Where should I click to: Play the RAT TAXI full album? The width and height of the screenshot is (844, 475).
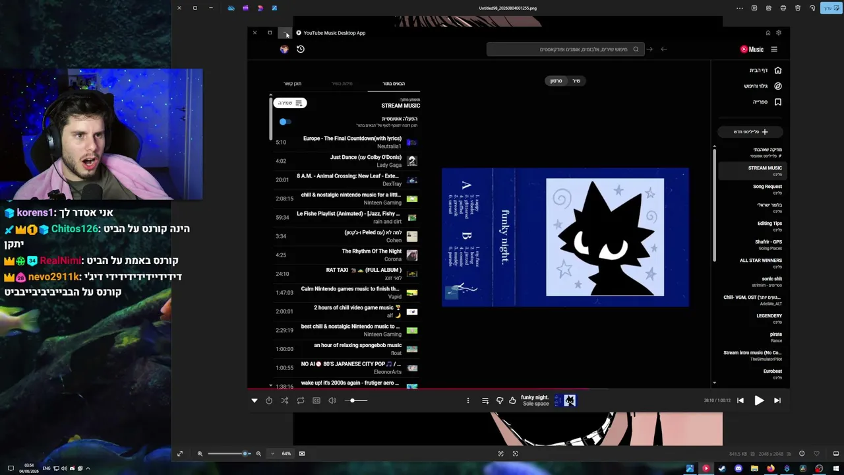coord(346,274)
